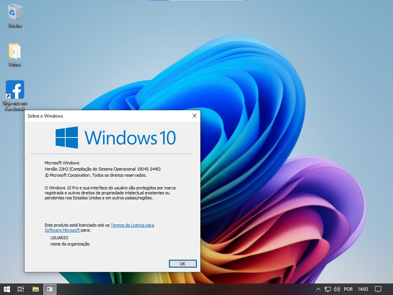The height and width of the screenshot is (295, 393).
Task: Click the Windows 10 logo in the dialog
Action: click(x=116, y=138)
